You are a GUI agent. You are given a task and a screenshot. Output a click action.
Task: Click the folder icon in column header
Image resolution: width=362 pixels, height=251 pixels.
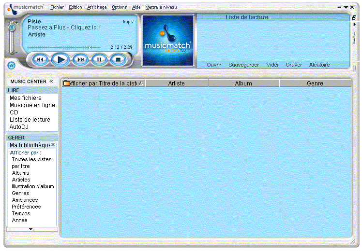66,83
